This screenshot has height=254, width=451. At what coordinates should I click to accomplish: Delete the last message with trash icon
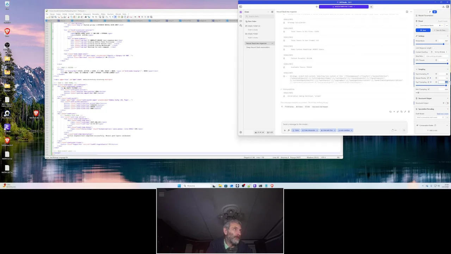(x=409, y=112)
